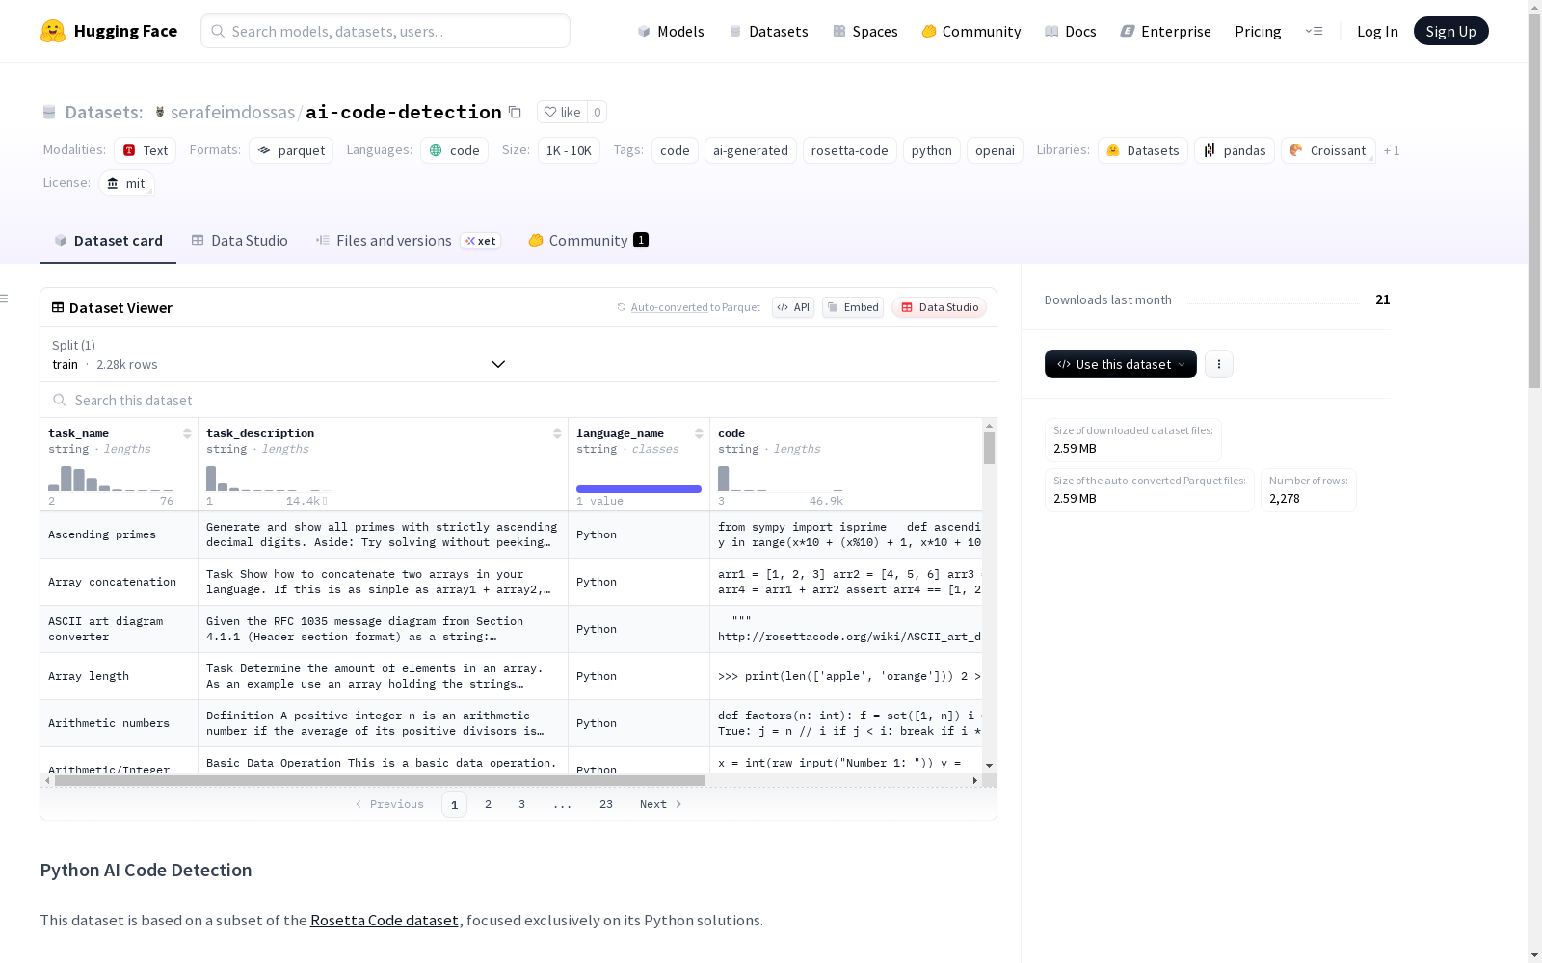Screen dimensions: 1542x963
Task: Click the Auto-converted link
Action: [669, 307]
